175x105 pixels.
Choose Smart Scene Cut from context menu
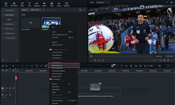(x=64, y=65)
